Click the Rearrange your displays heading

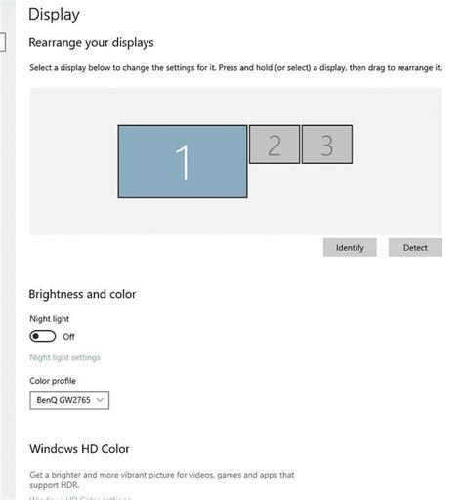pyautogui.click(x=91, y=43)
